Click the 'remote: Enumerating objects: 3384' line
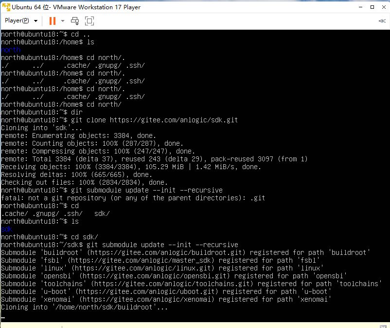The height and width of the screenshot is (328, 390). [x=78, y=135]
